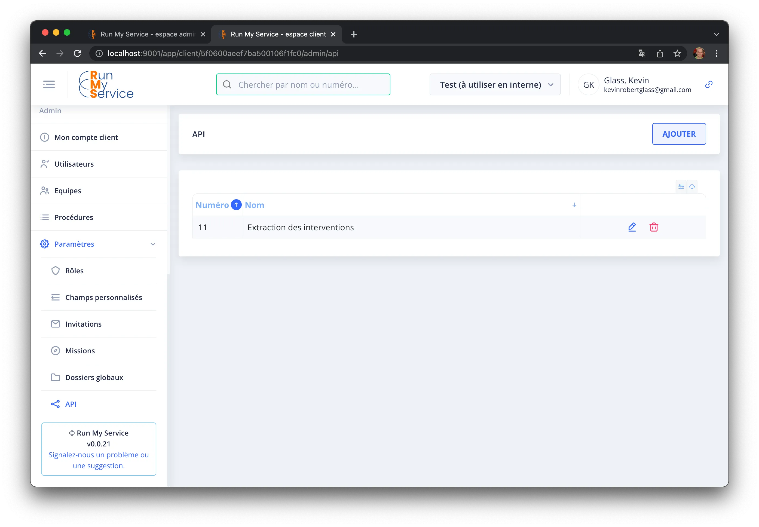Viewport: 759px width, 527px height.
Task: Select the espace client tab
Action: click(x=276, y=34)
